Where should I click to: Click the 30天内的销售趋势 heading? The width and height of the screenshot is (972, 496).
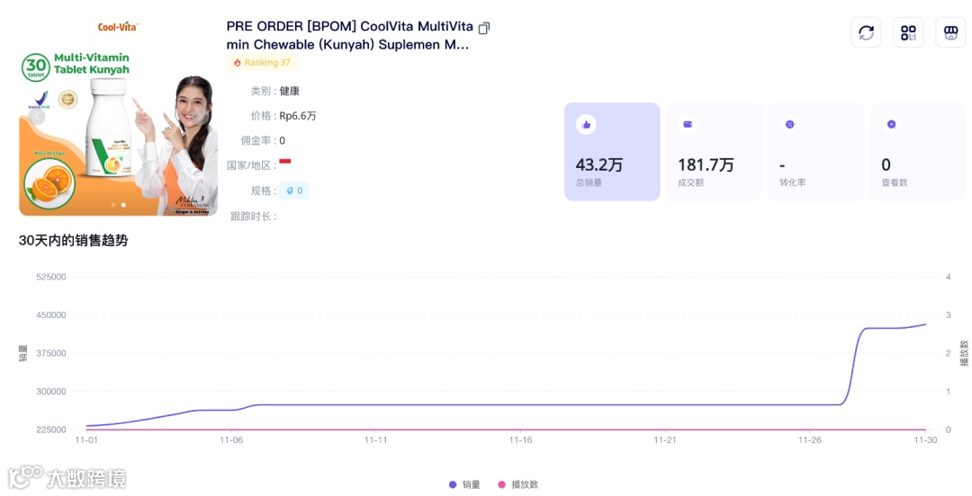[73, 241]
